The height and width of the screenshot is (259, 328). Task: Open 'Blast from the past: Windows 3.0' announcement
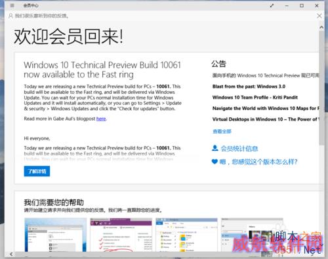[249, 87]
